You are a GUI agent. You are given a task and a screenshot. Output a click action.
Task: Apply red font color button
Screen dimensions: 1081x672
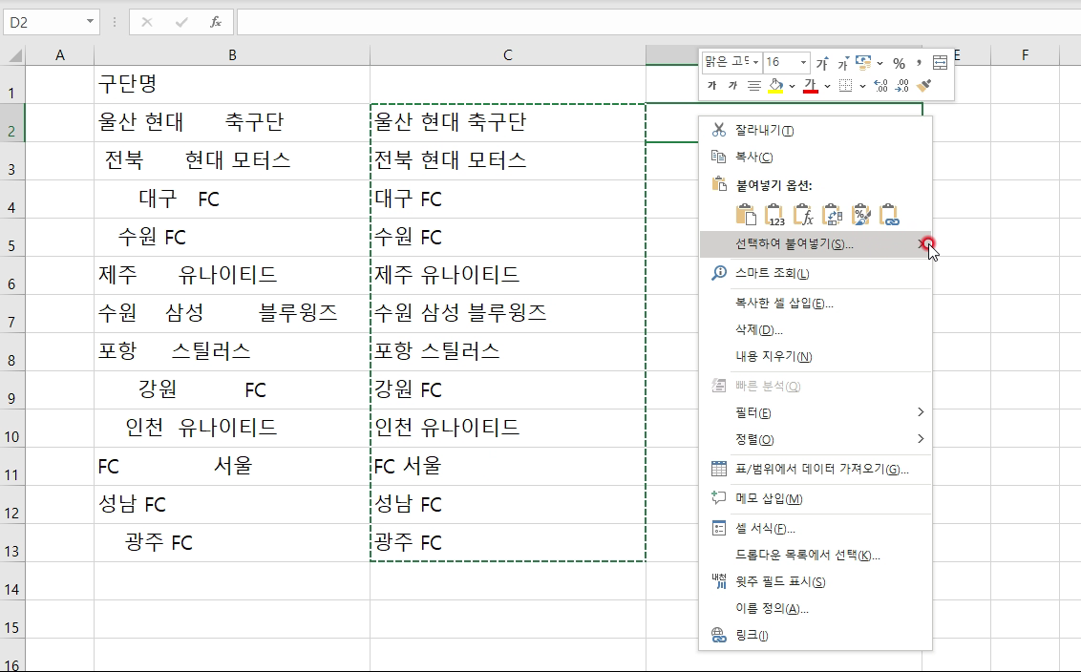811,86
